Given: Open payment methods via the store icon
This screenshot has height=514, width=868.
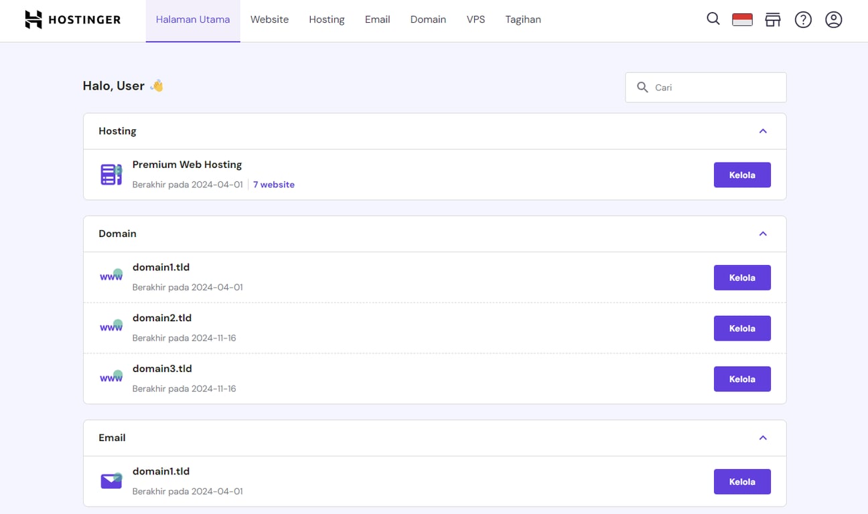Looking at the screenshot, I should point(773,19).
